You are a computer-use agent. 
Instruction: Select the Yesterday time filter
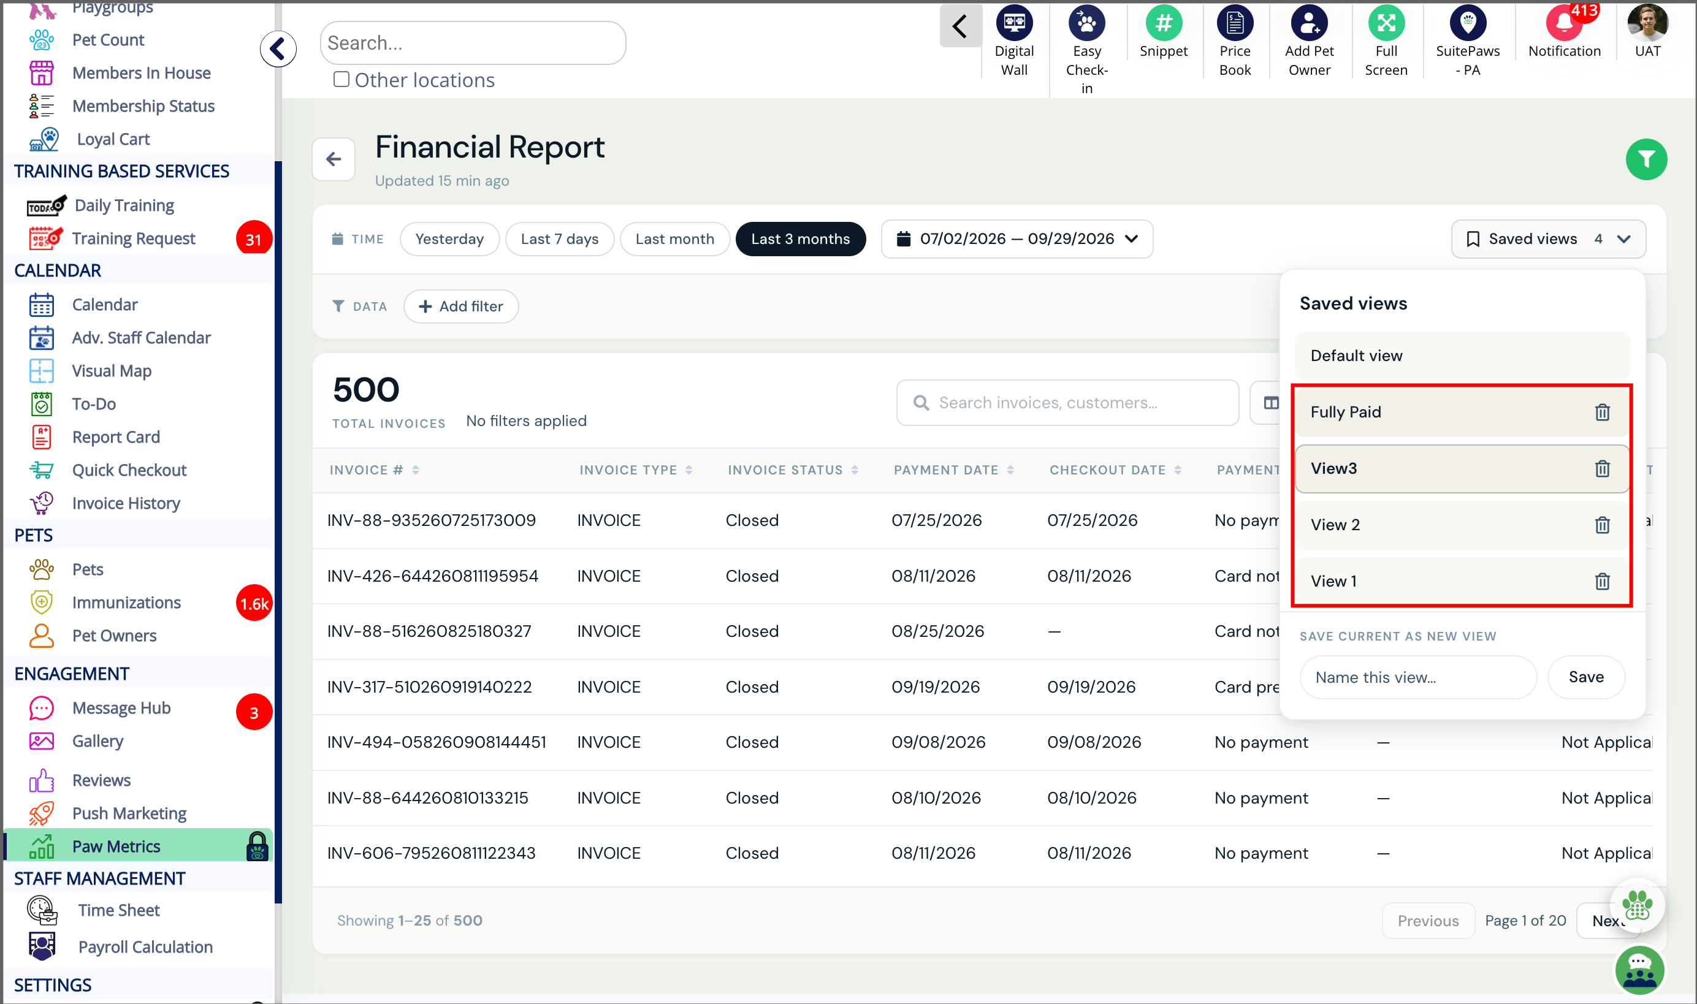click(449, 239)
